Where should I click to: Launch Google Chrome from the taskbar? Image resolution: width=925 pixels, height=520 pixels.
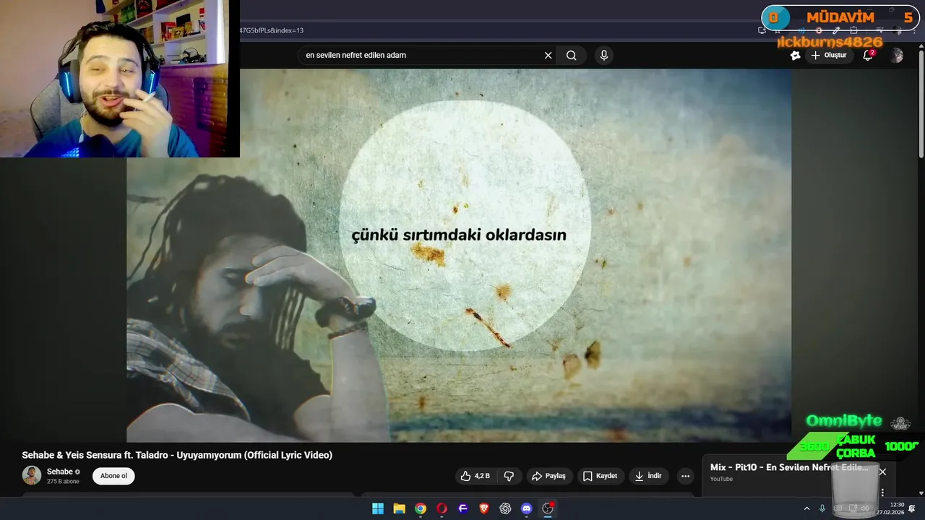click(421, 508)
